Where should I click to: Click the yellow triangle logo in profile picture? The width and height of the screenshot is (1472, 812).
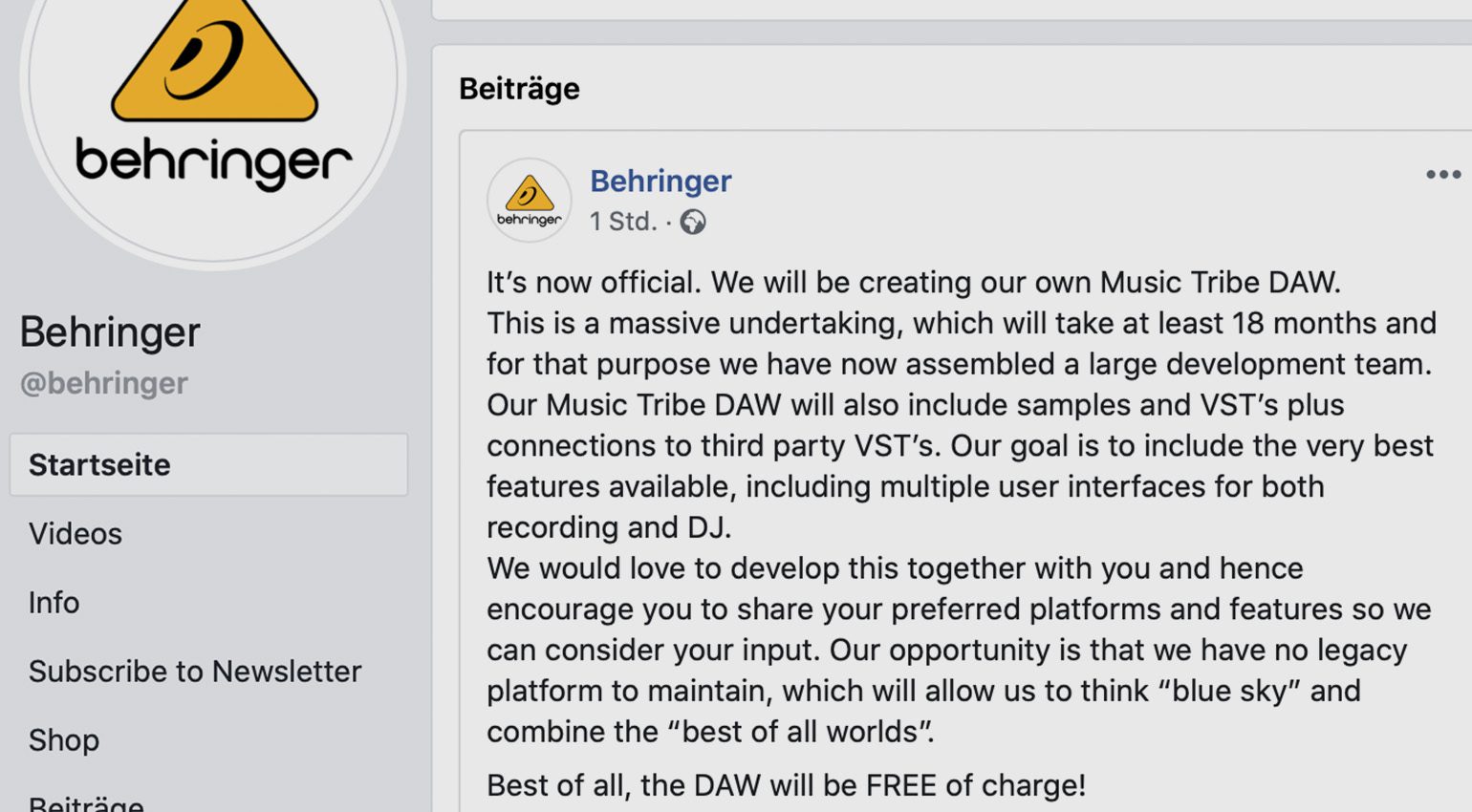[x=214, y=59]
